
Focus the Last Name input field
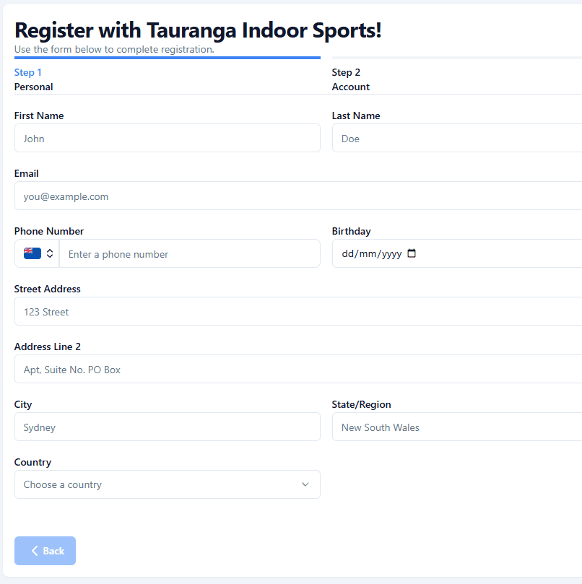(x=457, y=138)
